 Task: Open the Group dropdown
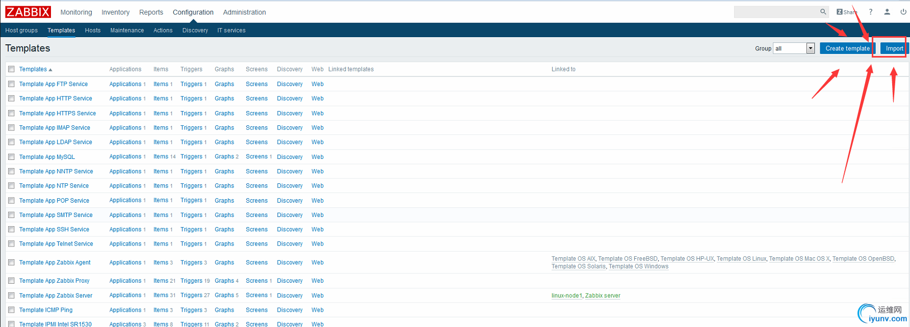[794, 48]
